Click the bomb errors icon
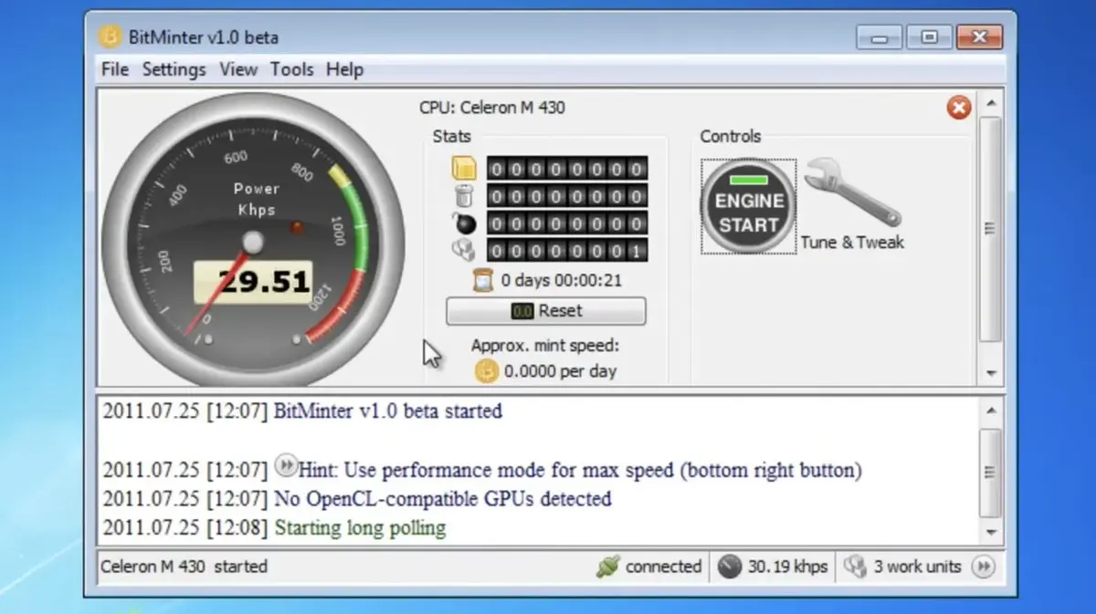 click(x=465, y=224)
